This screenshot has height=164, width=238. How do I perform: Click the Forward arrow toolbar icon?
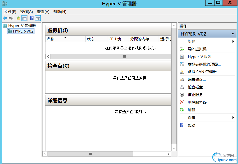pyautogui.click(x=11, y=18)
